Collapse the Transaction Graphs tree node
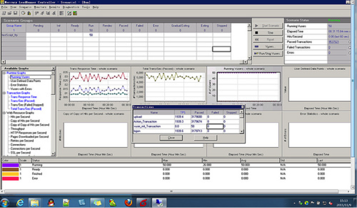Screen dimensions: 357x208 (x=4, y=93)
